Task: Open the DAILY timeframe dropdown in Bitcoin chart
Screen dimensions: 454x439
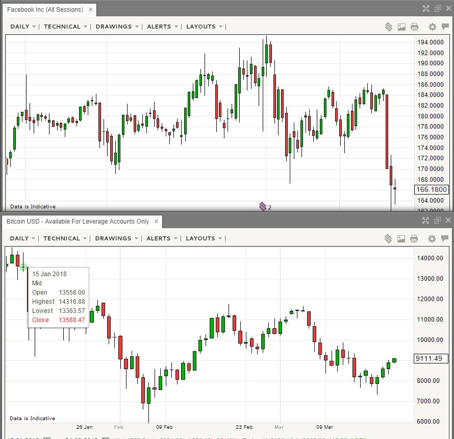Action: [22, 238]
